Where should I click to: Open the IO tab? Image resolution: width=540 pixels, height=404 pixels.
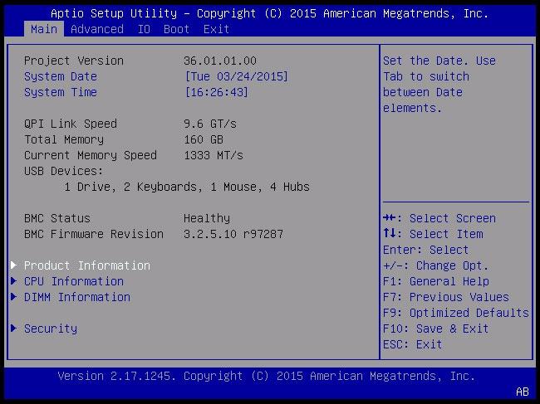coord(144,29)
